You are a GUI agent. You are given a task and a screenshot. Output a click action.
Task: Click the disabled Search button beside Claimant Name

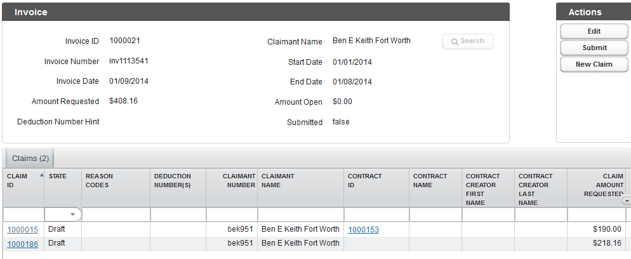coord(468,41)
